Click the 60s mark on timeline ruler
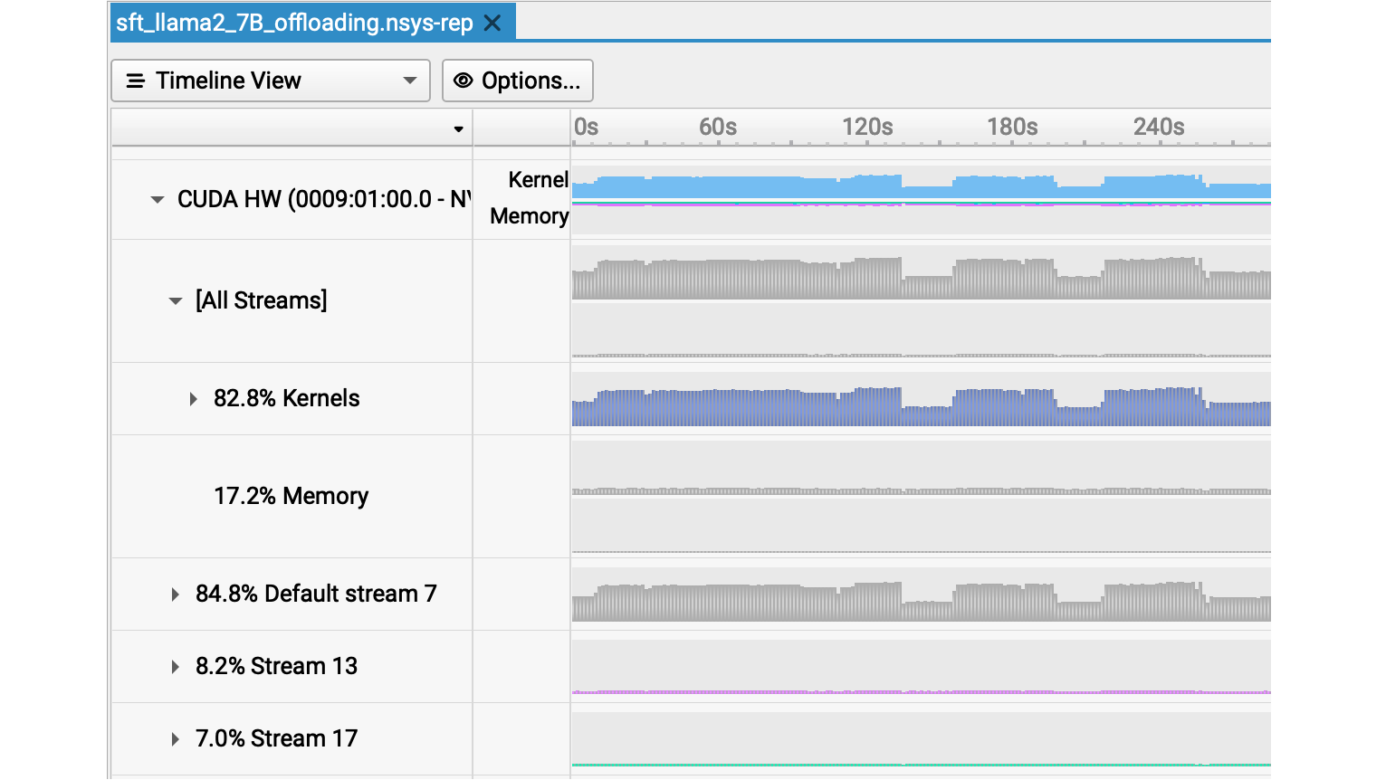The width and height of the screenshot is (1386, 780). (x=718, y=127)
